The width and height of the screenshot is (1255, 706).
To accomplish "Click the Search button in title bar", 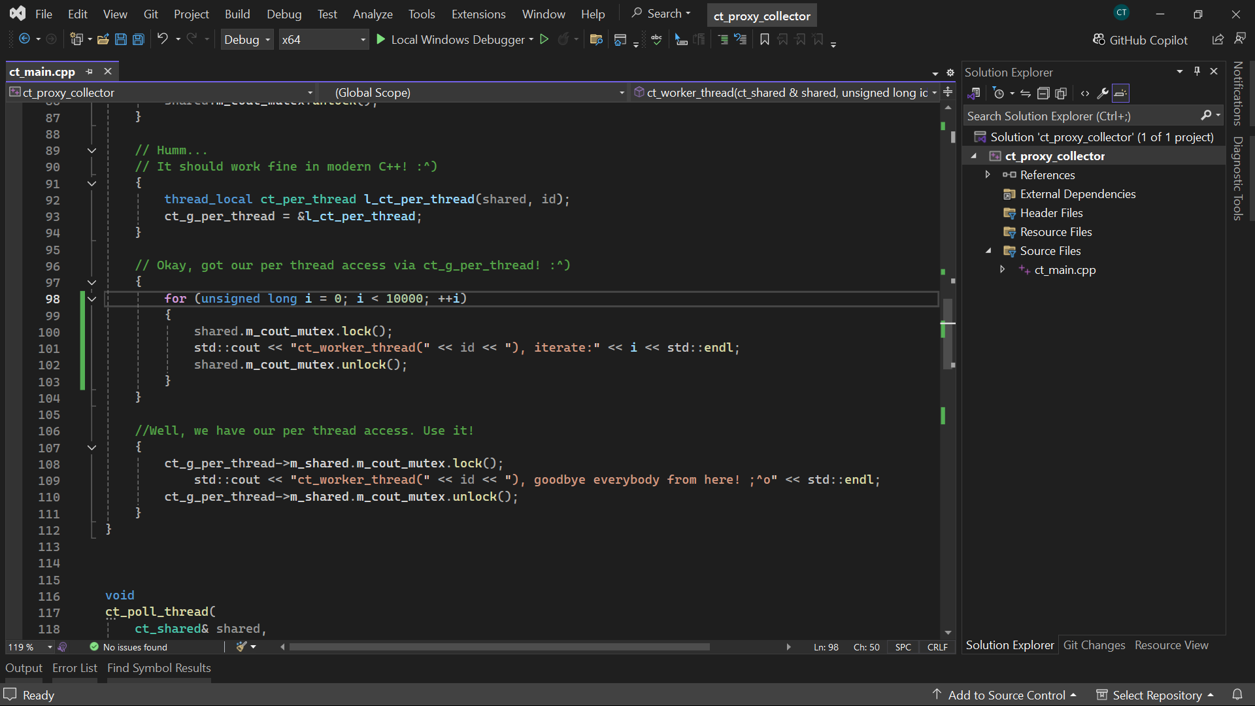I will click(661, 14).
